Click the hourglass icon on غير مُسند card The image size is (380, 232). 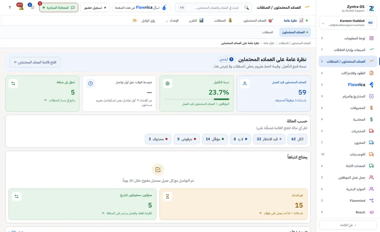pos(167,196)
